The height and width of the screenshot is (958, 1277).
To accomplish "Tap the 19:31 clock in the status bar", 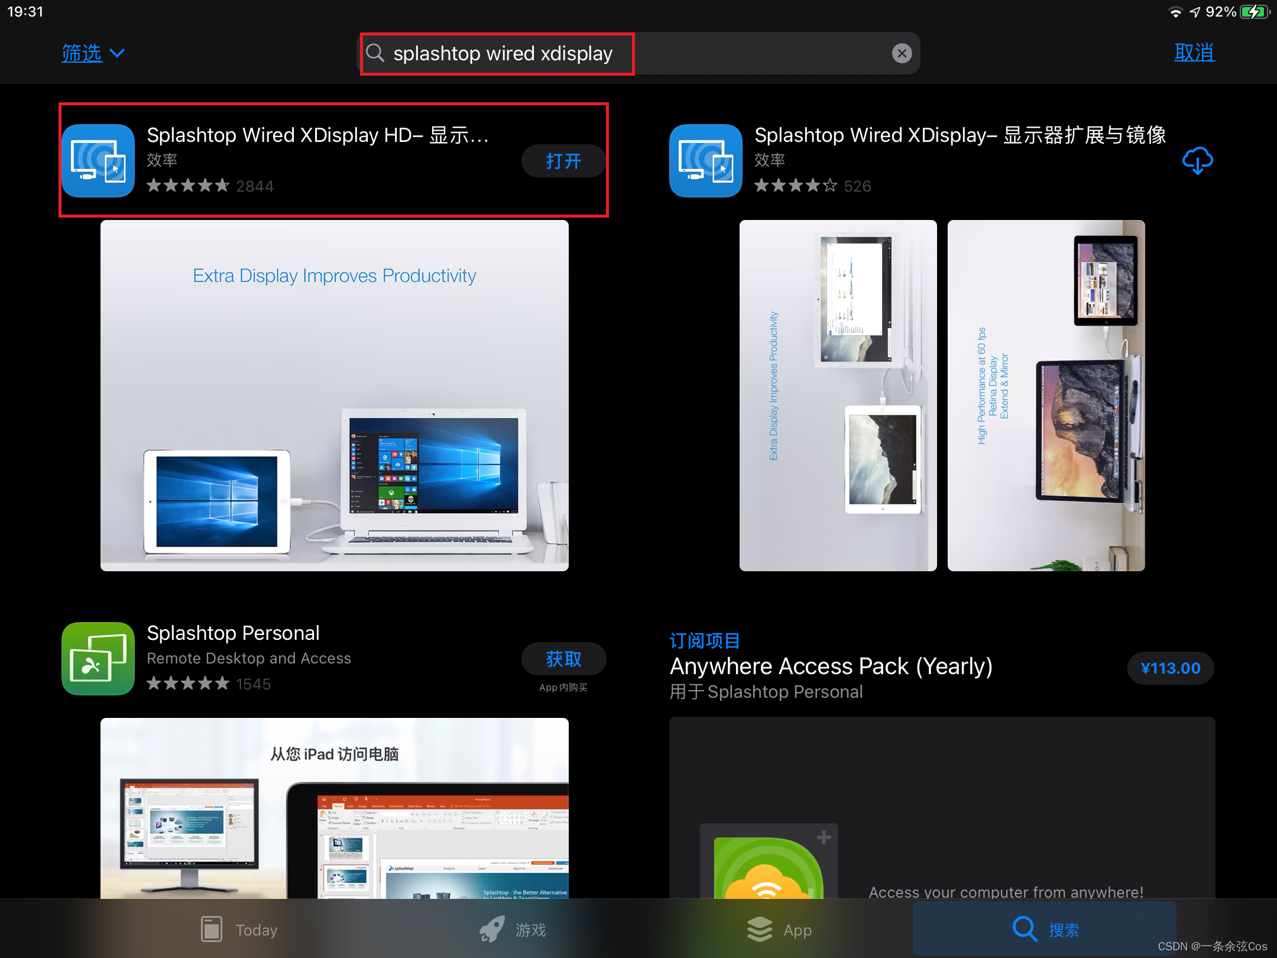I will click(25, 12).
